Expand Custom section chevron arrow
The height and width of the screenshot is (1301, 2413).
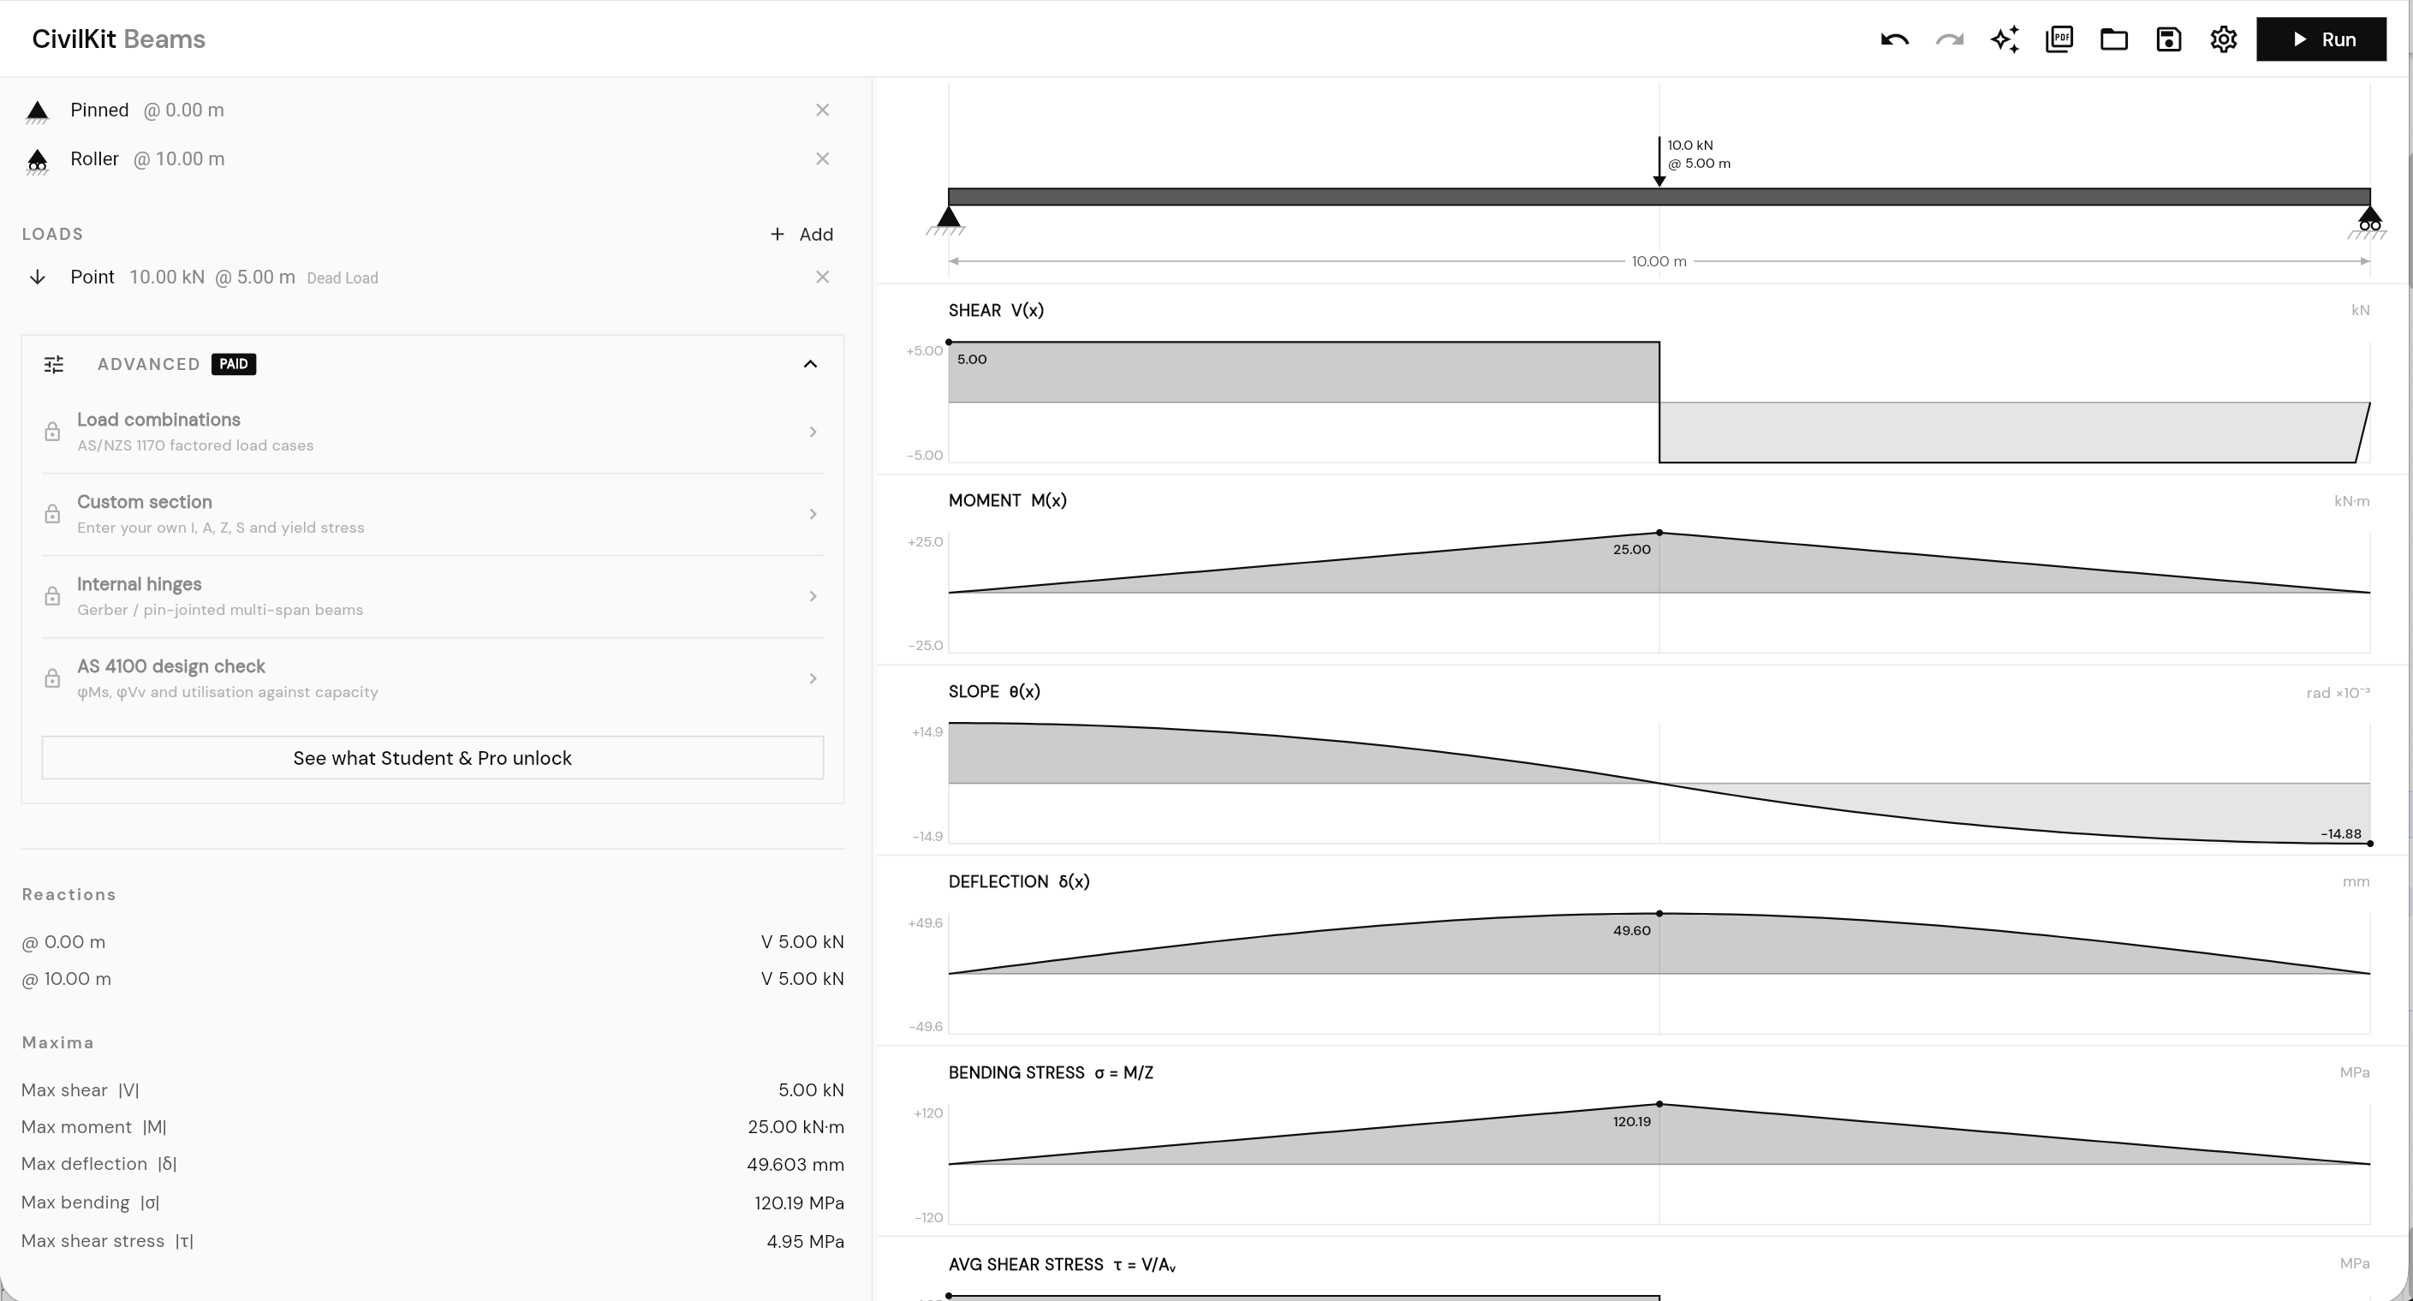pyautogui.click(x=813, y=514)
